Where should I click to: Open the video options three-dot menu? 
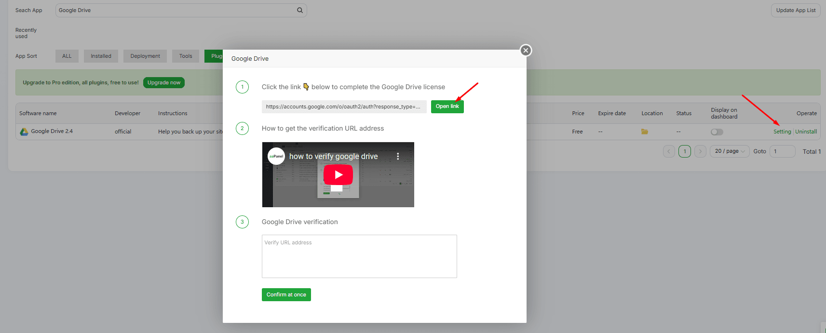click(x=398, y=156)
